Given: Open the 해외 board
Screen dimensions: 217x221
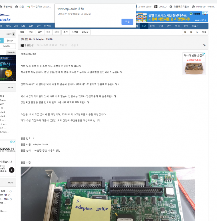Looking at the screenshot, I should [177, 26].
